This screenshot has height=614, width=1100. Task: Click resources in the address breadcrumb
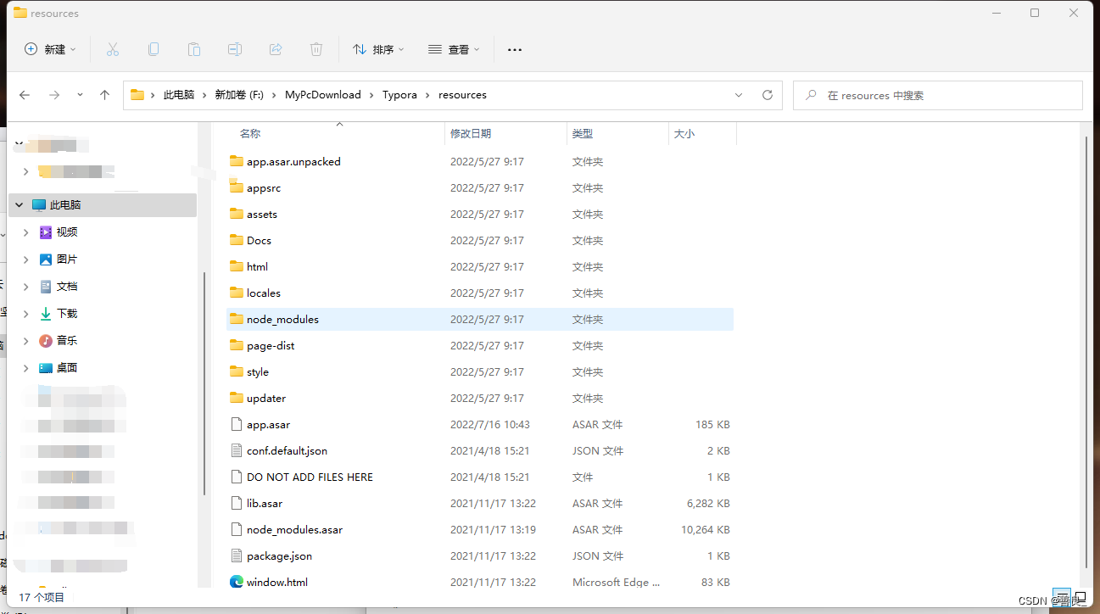pos(462,95)
